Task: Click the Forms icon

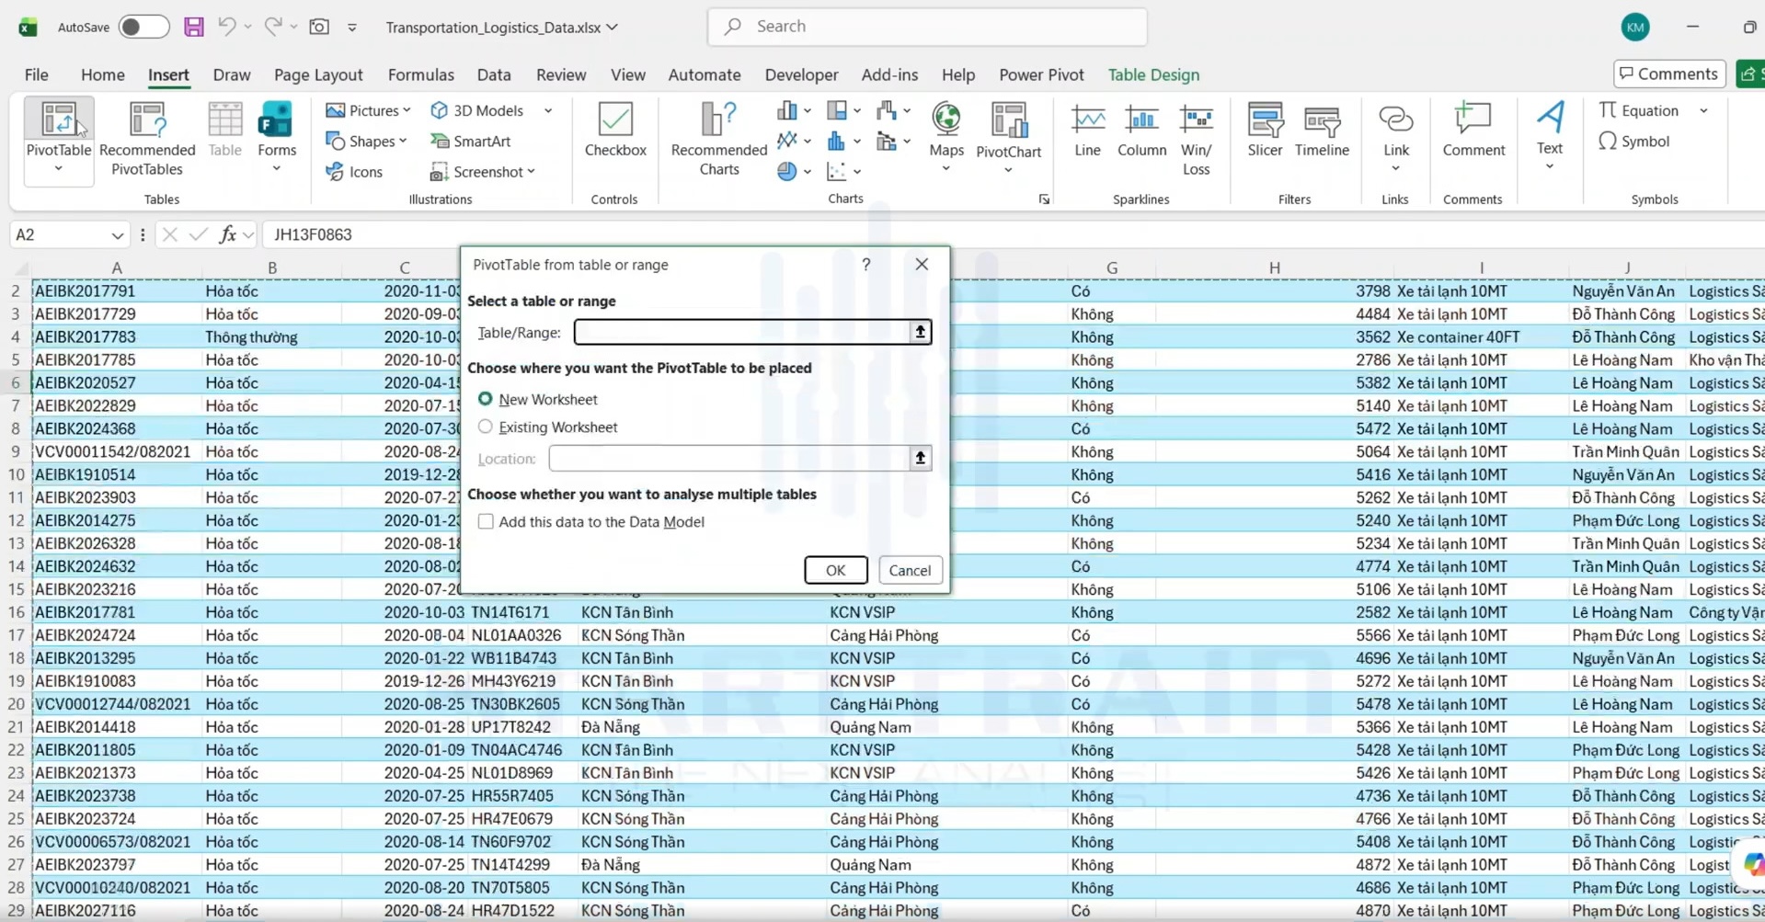Action: [x=276, y=121]
